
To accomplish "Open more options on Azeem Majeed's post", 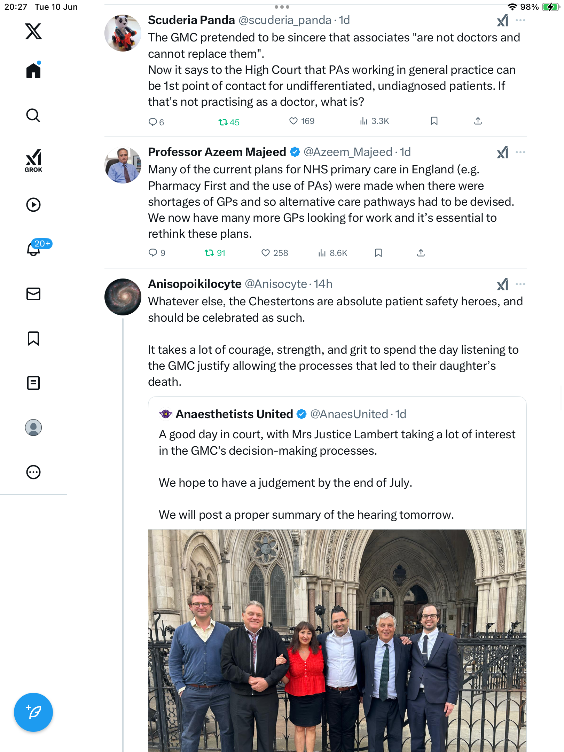I will pos(520,152).
